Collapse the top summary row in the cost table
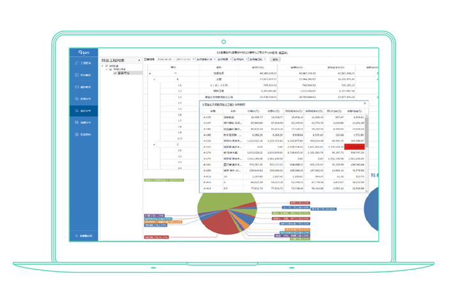The image size is (455, 299). [150, 73]
